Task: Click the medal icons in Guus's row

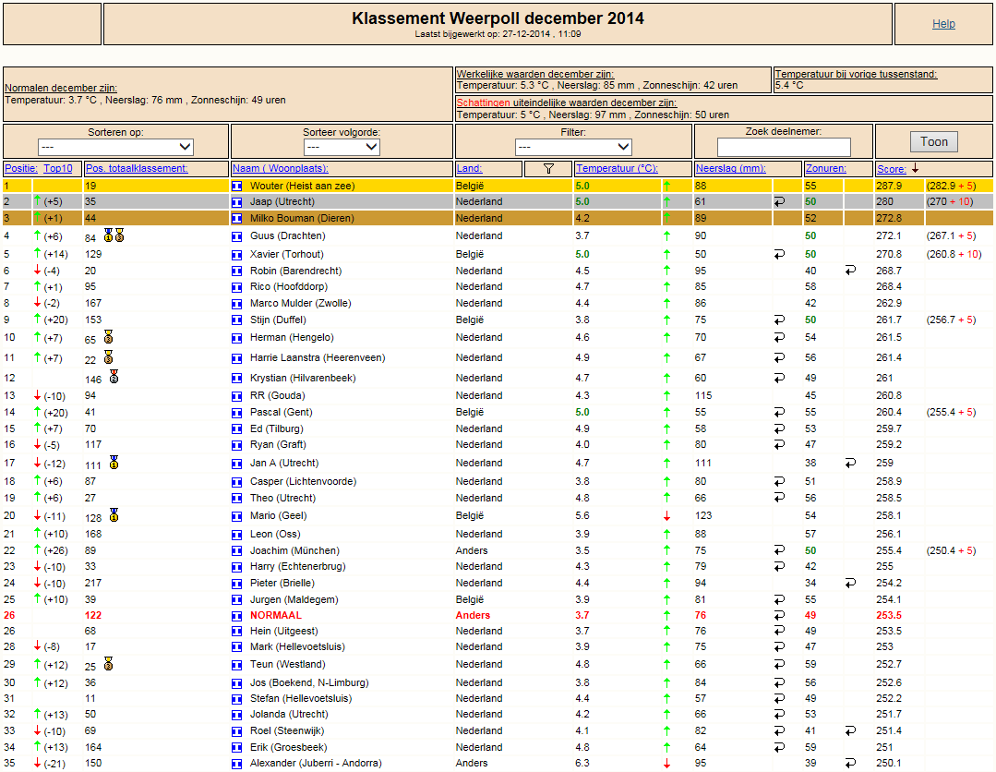Action: [x=114, y=235]
